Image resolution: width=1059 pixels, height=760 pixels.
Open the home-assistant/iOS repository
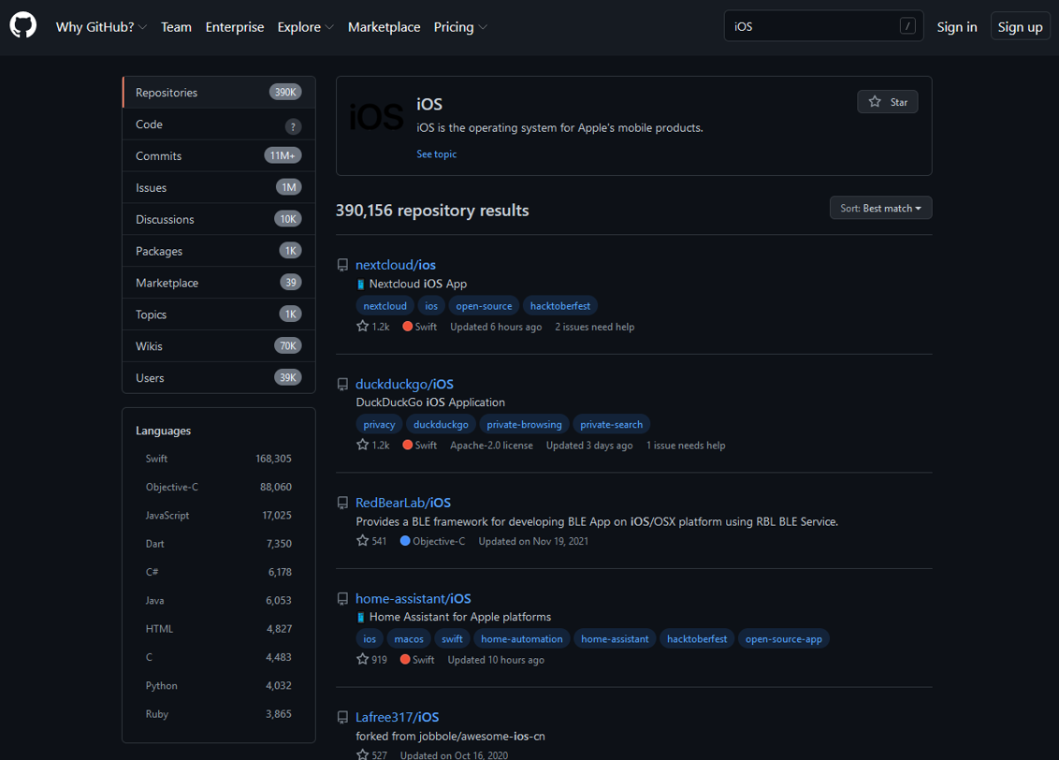coord(413,598)
